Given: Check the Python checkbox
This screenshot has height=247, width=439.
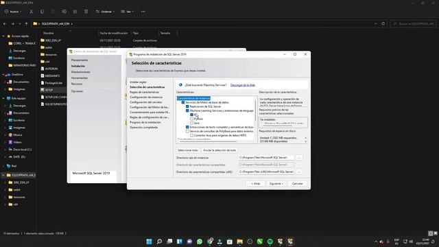Looking at the screenshot, I should 192,119.
